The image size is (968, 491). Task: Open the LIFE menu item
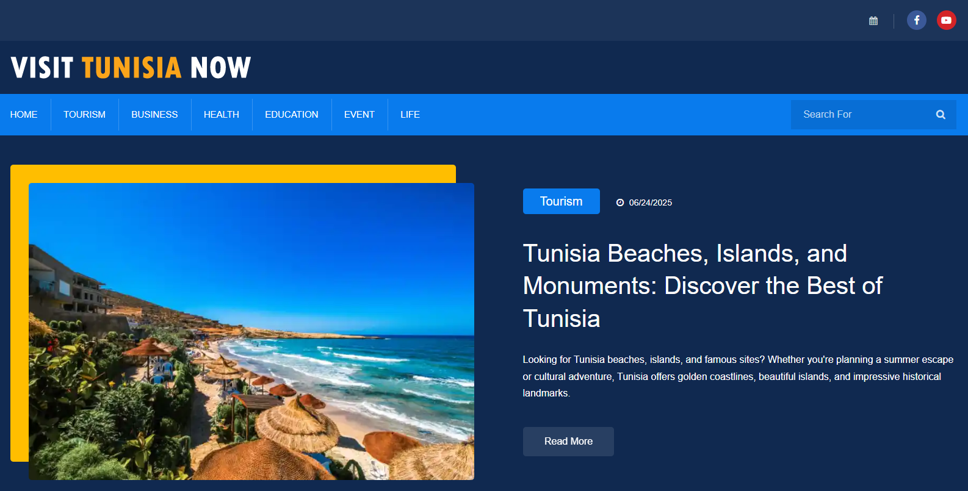[410, 115]
